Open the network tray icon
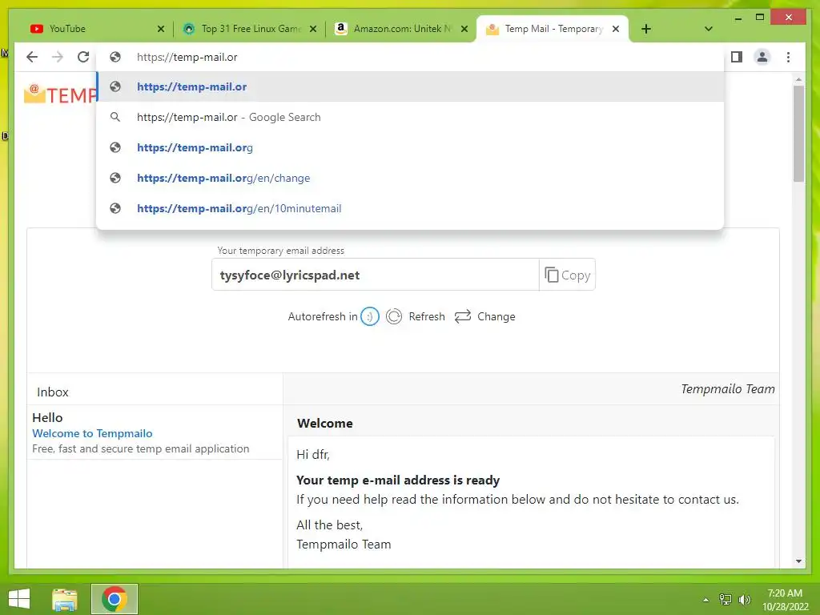Image resolution: width=820 pixels, height=615 pixels. (726, 599)
